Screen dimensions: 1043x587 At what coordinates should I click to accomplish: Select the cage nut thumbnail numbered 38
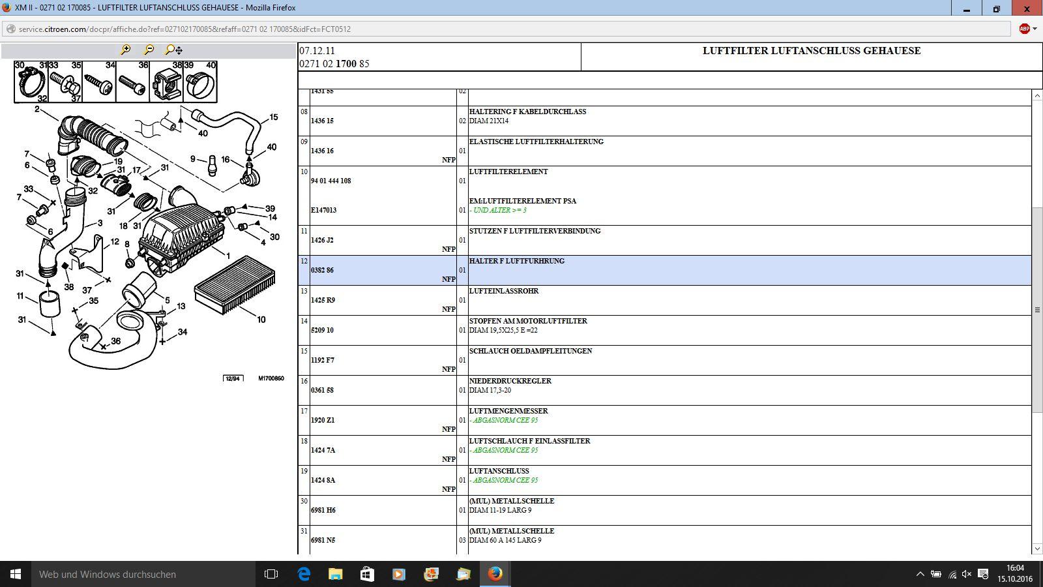(166, 82)
